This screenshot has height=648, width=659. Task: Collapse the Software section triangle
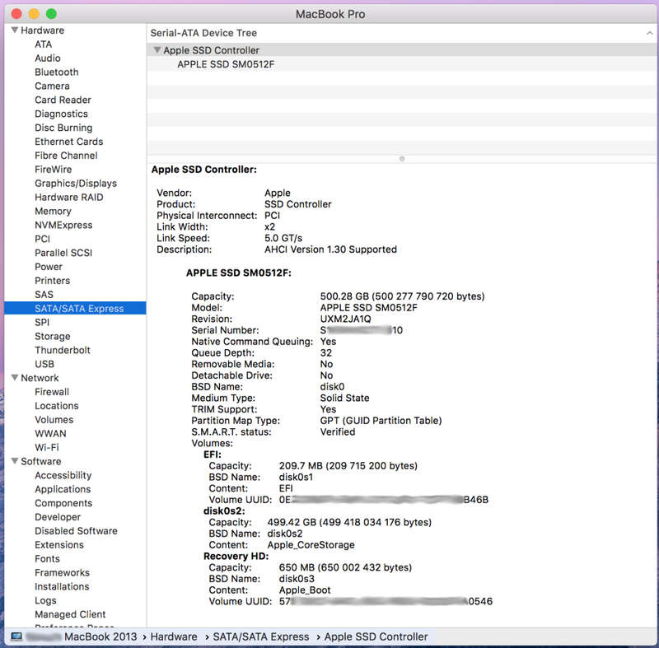[15, 461]
